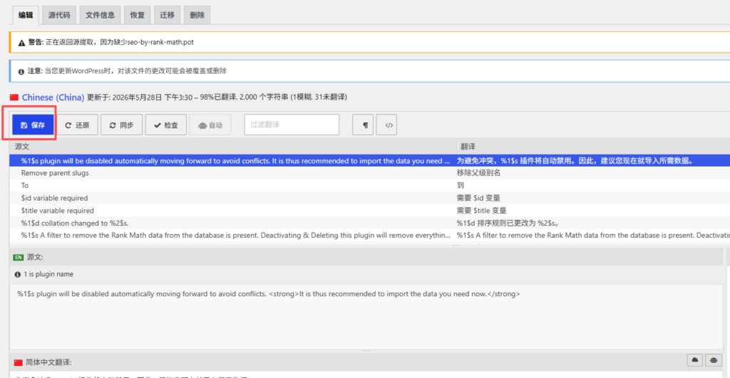
Task: Open the 迁移 tab
Action: (x=167, y=15)
